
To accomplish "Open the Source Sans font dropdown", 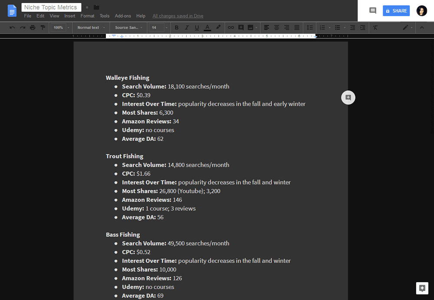I will pyautogui.click(x=128, y=28).
